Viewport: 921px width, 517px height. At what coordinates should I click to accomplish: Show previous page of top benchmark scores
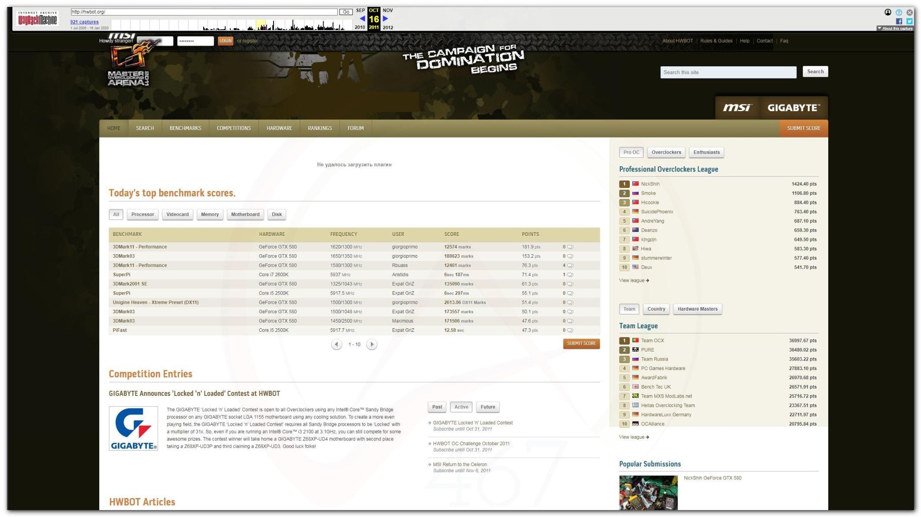(x=336, y=345)
